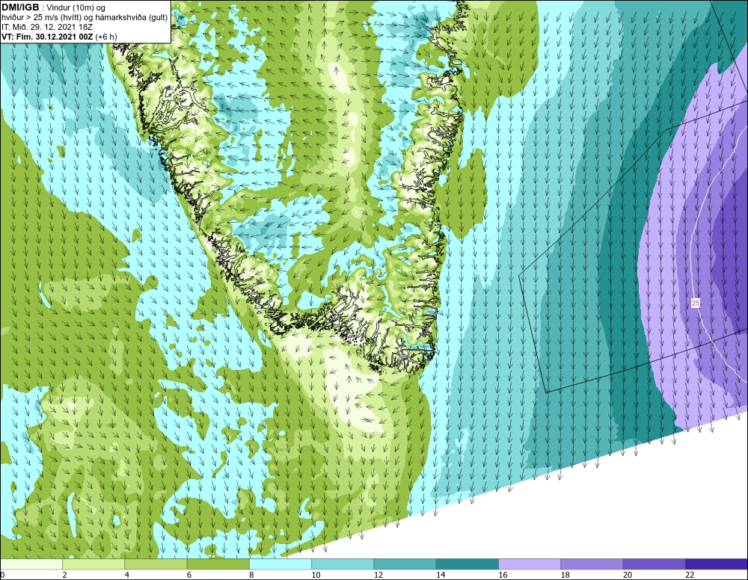Click the dark teal 14–16 legend swatch

click(x=467, y=564)
